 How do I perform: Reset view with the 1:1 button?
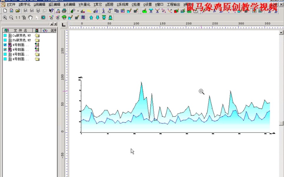tap(18, 18)
